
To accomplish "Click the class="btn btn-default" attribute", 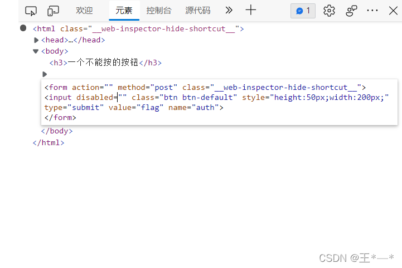I will coord(185,98).
